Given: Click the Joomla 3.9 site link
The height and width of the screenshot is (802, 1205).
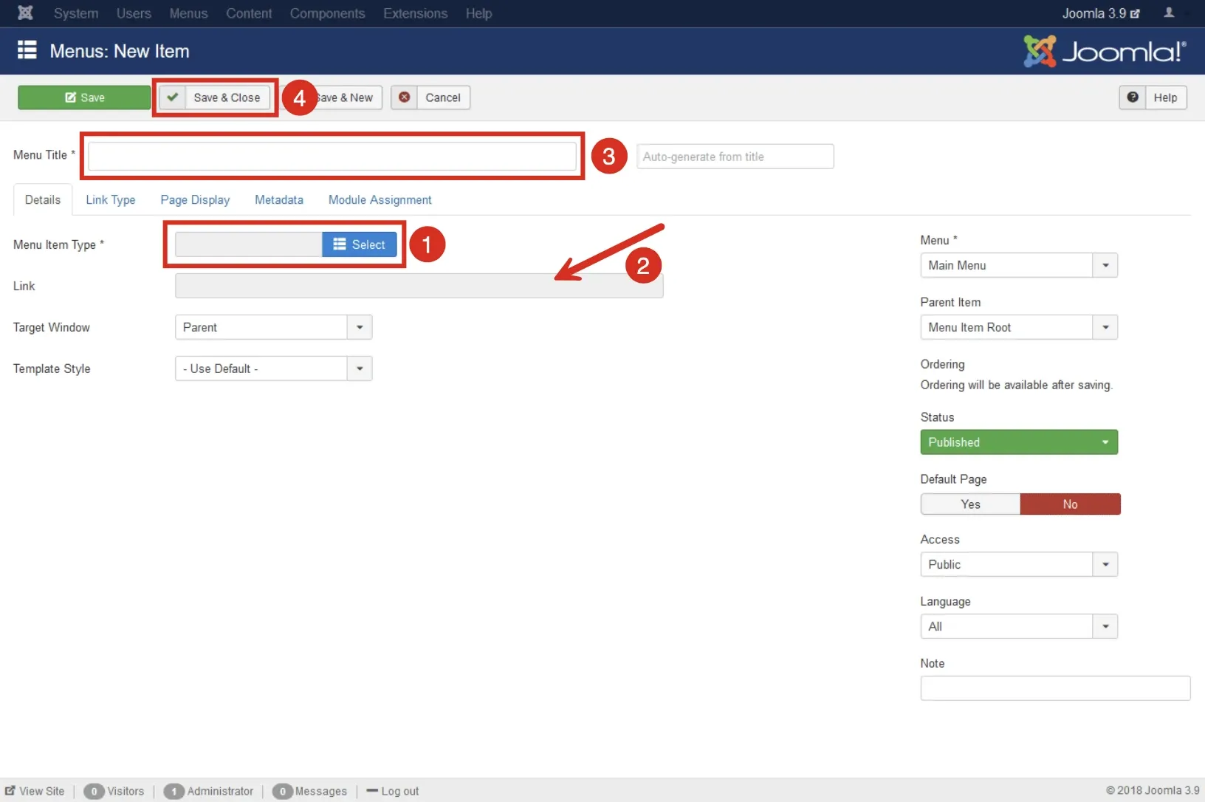Looking at the screenshot, I should [1100, 13].
